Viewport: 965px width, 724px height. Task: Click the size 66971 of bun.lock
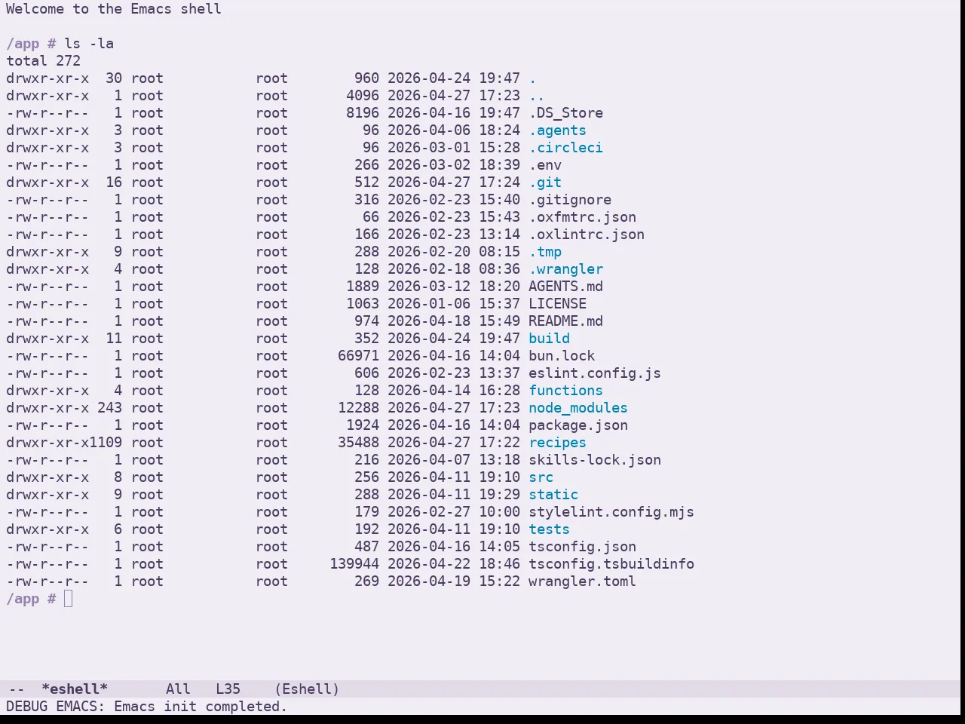pos(358,356)
